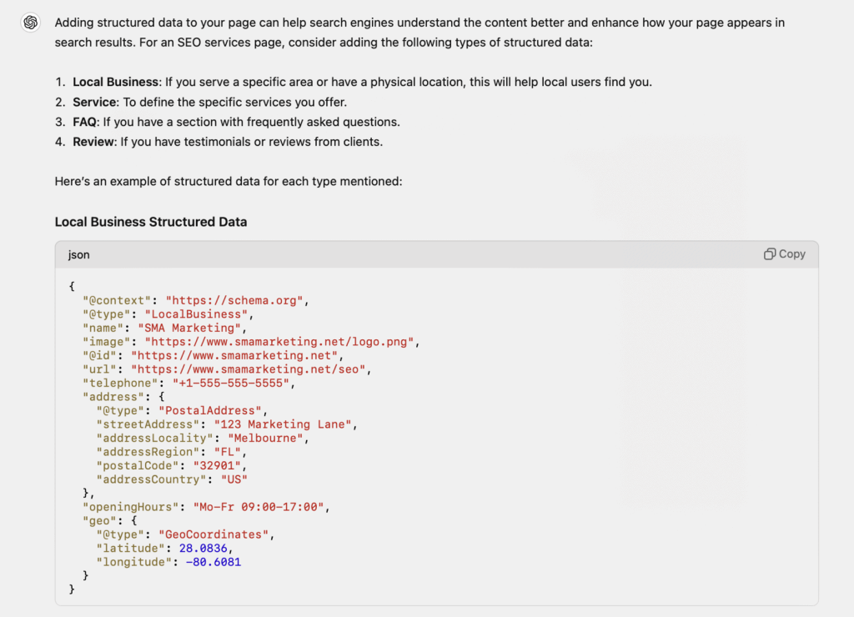Click the "US" country value
854x617 pixels.
[x=234, y=479]
